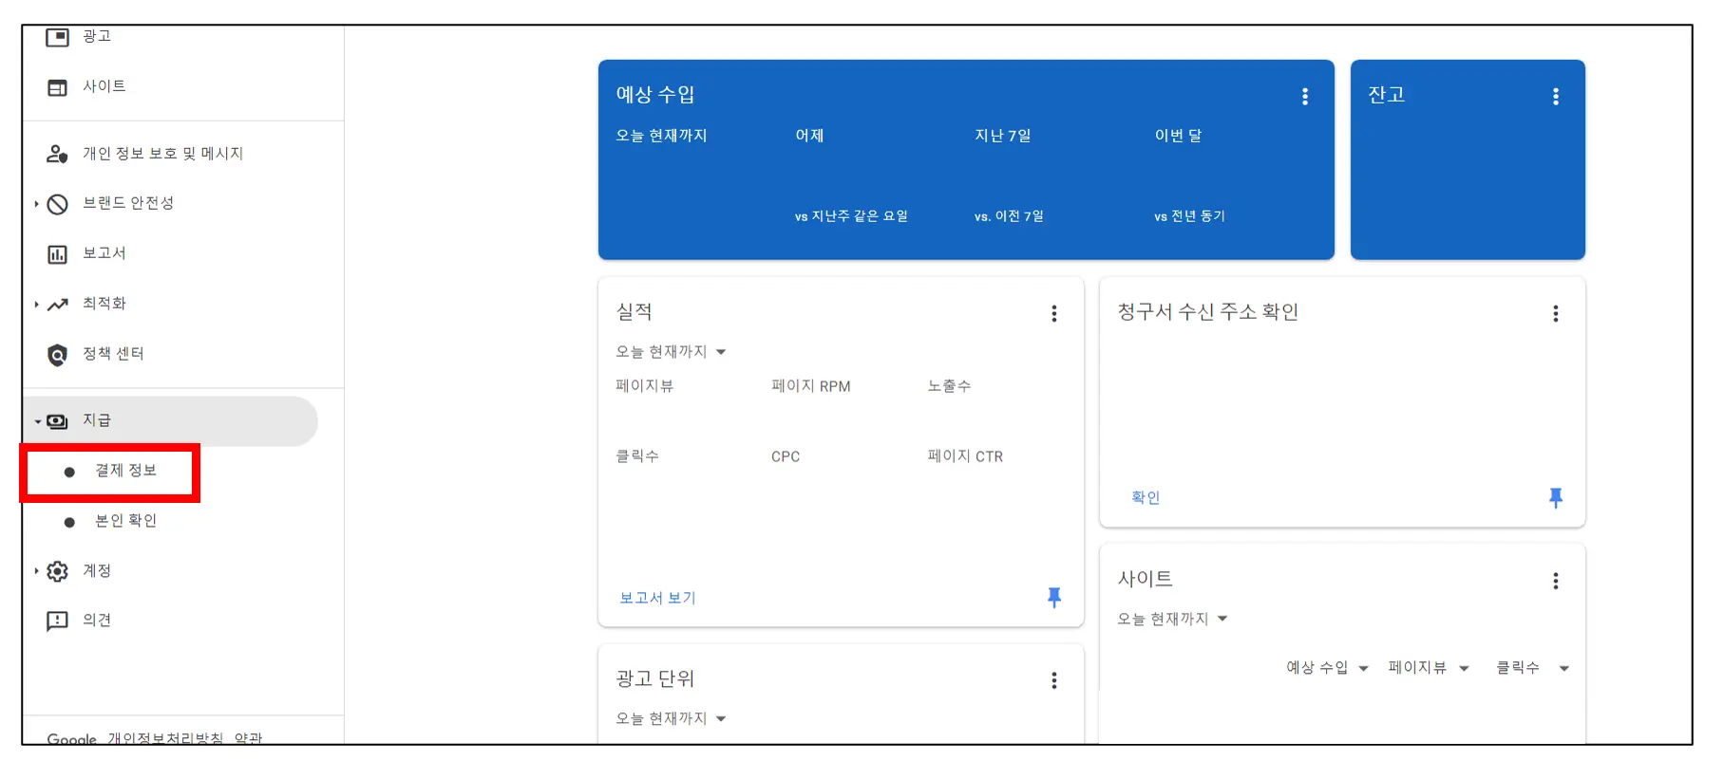Click the 계정 gear icon
This screenshot has height=779, width=1724.
click(x=58, y=571)
